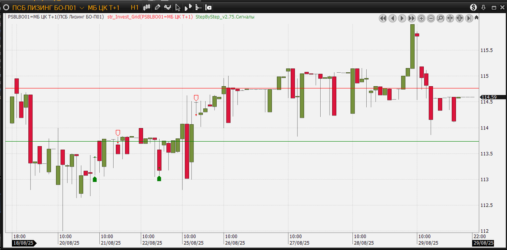
Task: Click the 26/08/25 date axis label
Action: click(235, 243)
